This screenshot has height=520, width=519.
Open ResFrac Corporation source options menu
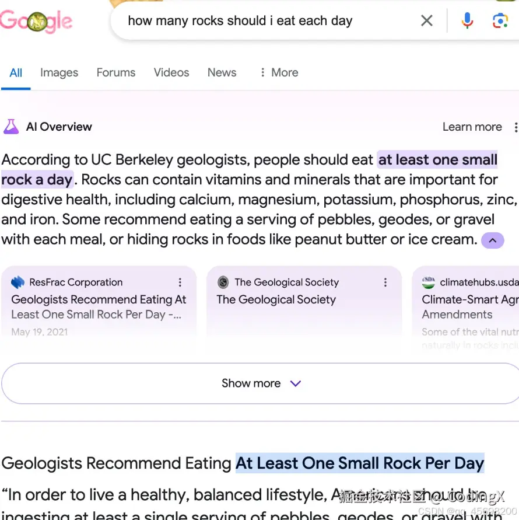(180, 282)
